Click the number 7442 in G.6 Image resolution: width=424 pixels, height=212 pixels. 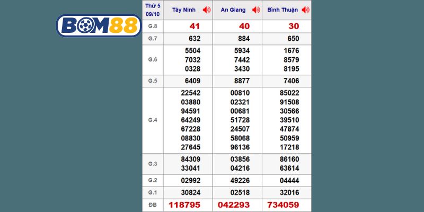click(x=242, y=60)
